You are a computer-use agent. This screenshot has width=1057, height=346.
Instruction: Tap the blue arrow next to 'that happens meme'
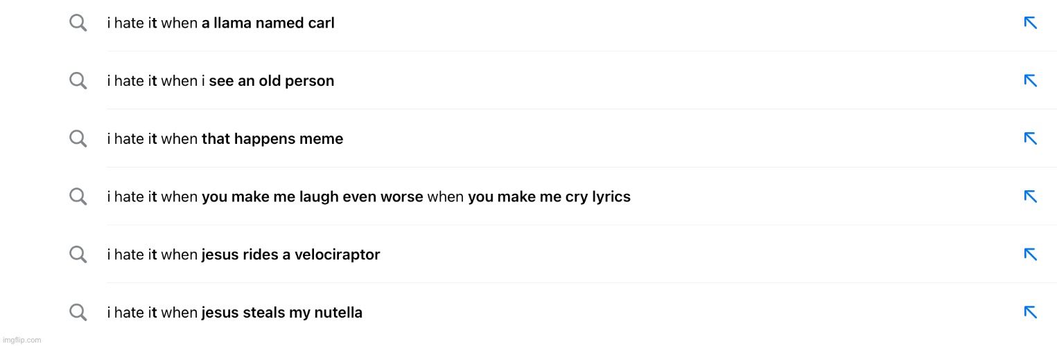click(x=1031, y=138)
